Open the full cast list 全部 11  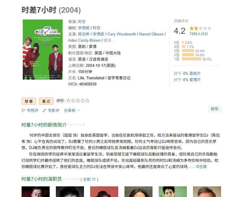pyautogui.click(x=89, y=179)
